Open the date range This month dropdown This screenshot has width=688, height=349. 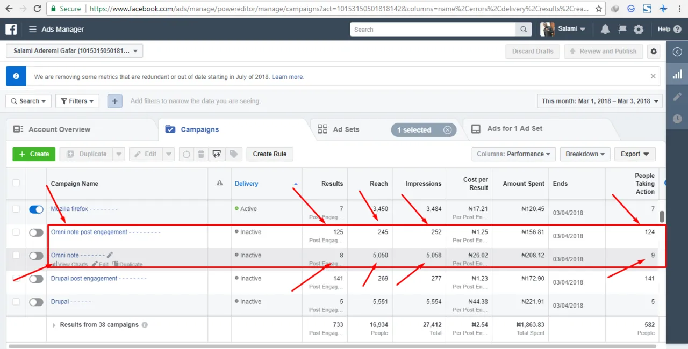(600, 101)
